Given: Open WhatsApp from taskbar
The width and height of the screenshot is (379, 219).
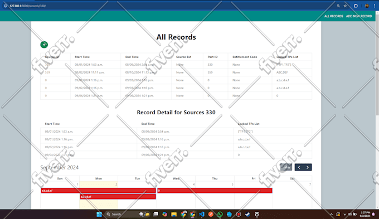Looking at the screenshot, I should (220, 214).
